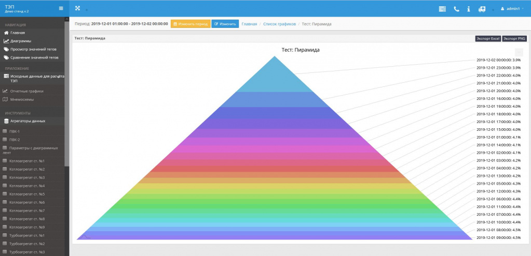The height and width of the screenshot is (256, 531).
Task: Click the blue Изменить button
Action: pyautogui.click(x=225, y=24)
